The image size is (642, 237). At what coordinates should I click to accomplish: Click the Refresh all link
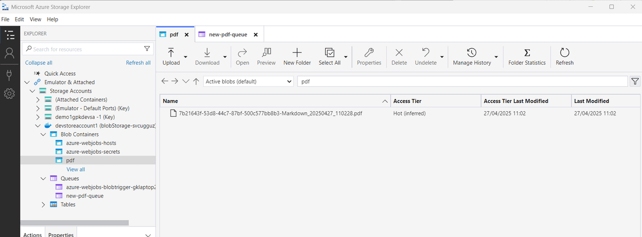tap(138, 63)
